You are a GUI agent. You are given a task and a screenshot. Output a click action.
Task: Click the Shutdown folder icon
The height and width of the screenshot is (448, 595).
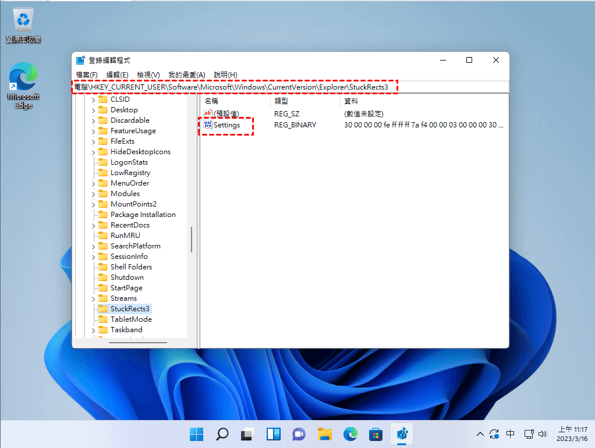(x=103, y=278)
